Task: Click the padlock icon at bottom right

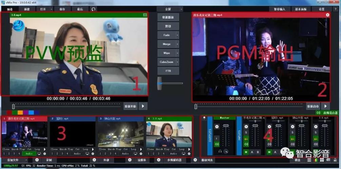Action: [x=335, y=160]
